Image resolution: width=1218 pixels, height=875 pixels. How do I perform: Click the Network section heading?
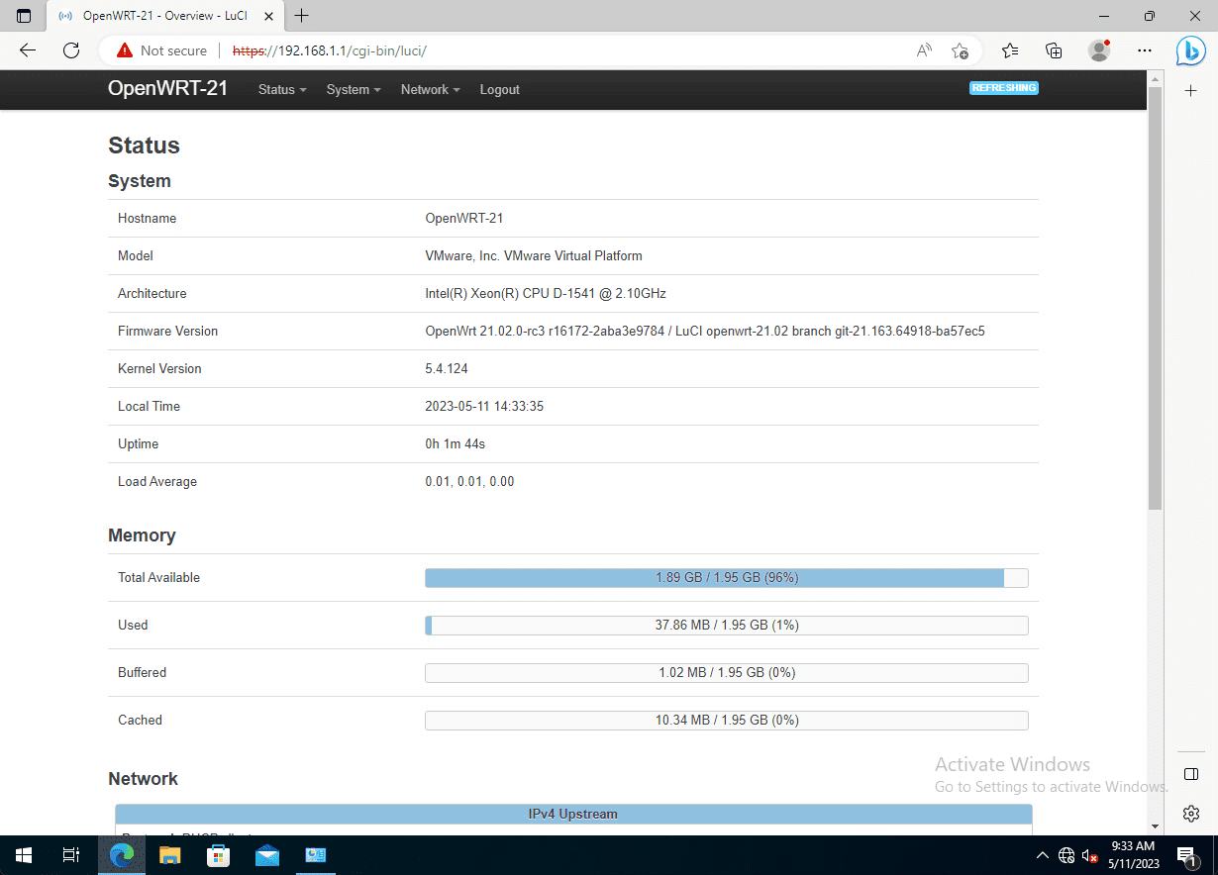click(144, 779)
